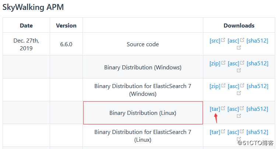The height and width of the screenshot is (149, 277).
Task: Open [sha512] for ElasticSearch 7 (Windows)
Action: (x=257, y=86)
